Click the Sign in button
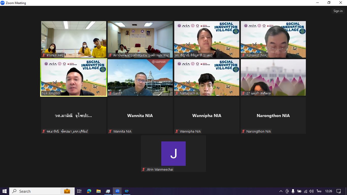Image resolution: width=347 pixels, height=195 pixels. [x=338, y=11]
